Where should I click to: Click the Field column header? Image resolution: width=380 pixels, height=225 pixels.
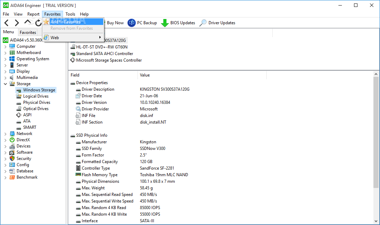(103, 75)
